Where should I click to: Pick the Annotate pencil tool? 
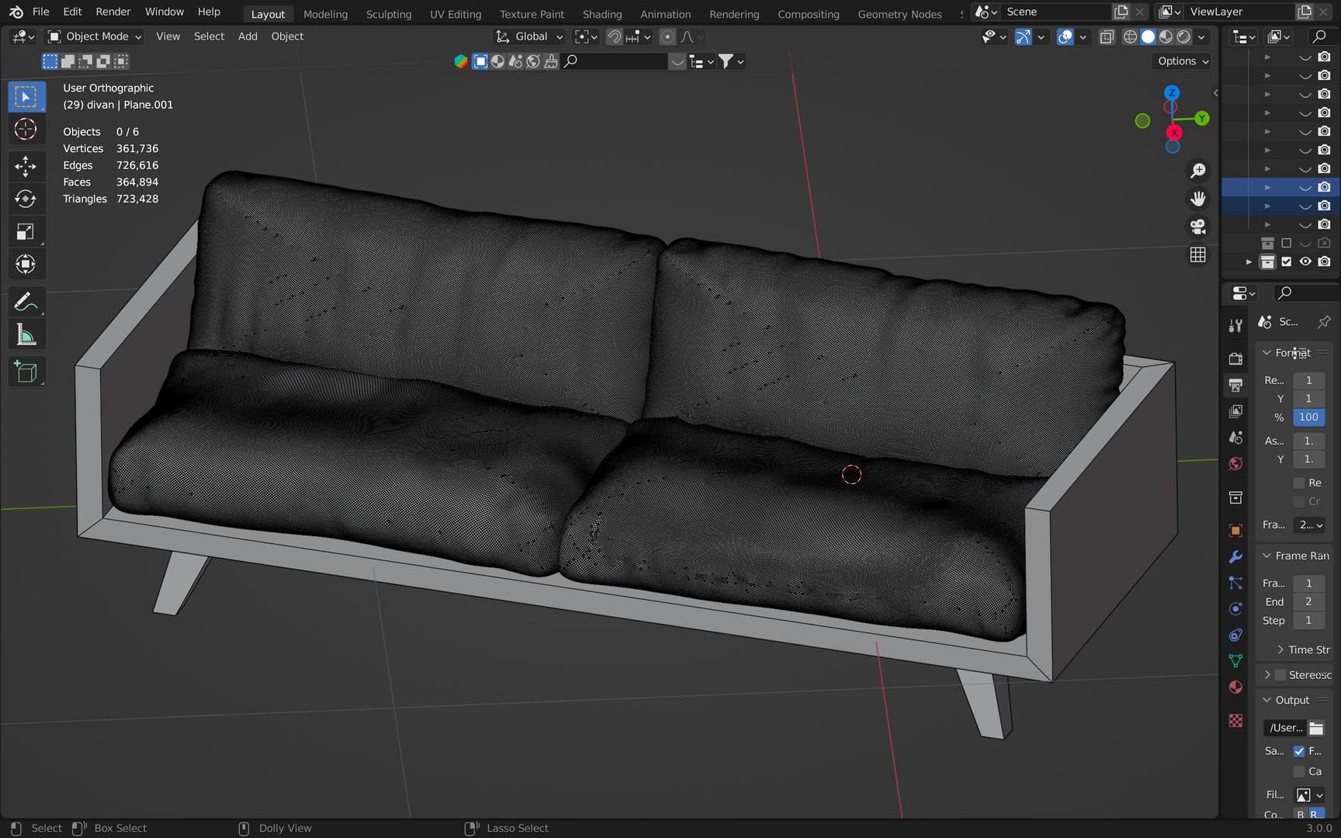pos(26,301)
